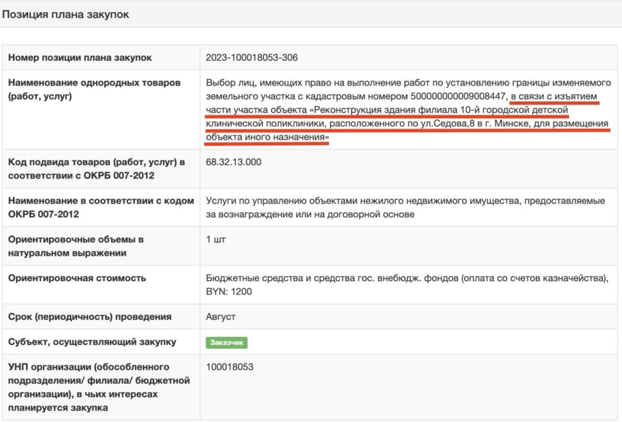
Task: Click the heading Позиция плана закупок
Action: coord(66,15)
